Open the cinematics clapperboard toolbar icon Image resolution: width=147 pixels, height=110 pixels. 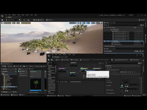(x=29, y=20)
